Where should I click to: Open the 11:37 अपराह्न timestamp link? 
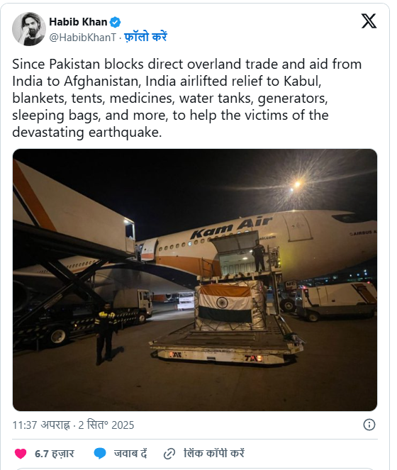pos(41,425)
